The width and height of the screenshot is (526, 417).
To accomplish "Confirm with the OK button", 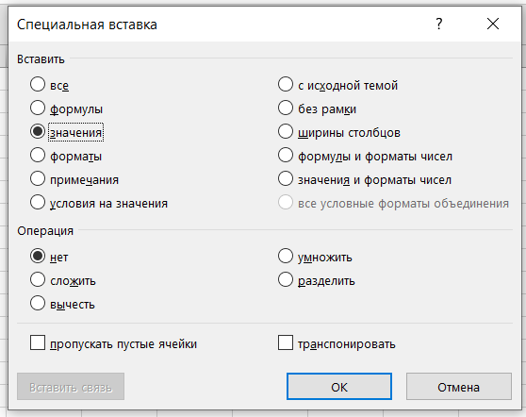I will point(339,387).
